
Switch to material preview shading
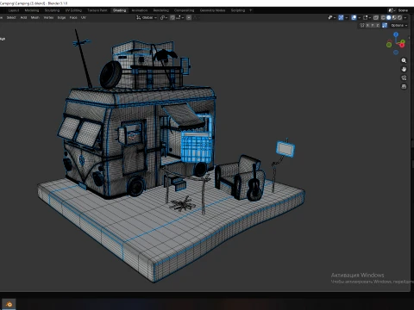pos(394,18)
